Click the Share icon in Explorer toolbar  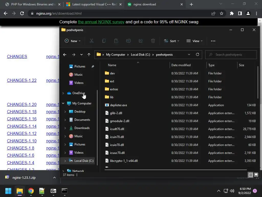point(141,41)
